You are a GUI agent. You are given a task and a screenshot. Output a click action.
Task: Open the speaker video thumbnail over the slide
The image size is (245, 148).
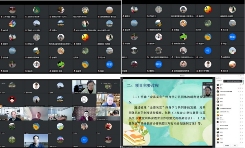(207, 90)
